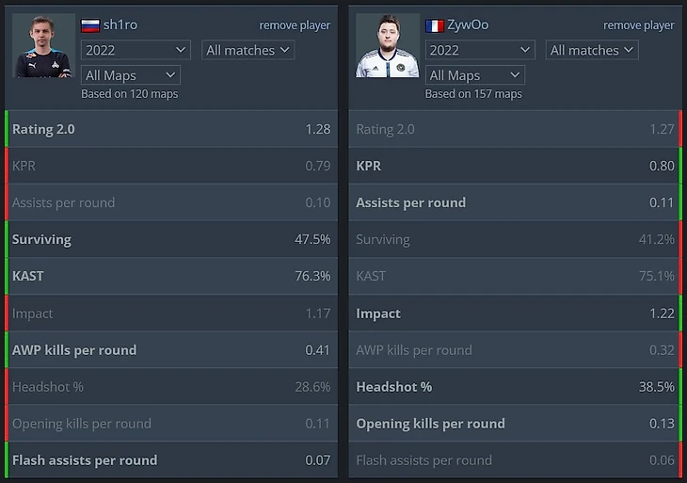Open ZywOo's 2022 year dropdown
687x483 pixels.
480,50
